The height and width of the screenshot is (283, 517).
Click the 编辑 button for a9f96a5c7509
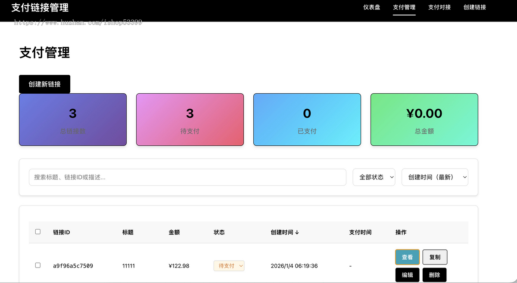click(408, 275)
